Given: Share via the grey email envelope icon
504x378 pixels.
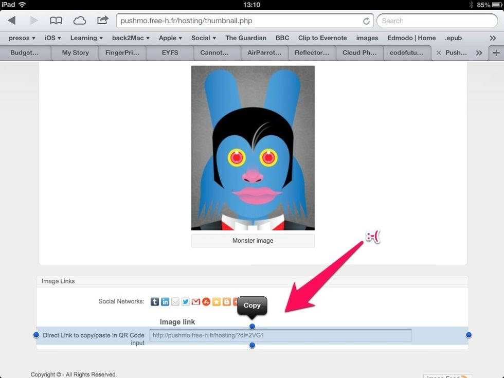Looking at the screenshot, I should point(175,301).
